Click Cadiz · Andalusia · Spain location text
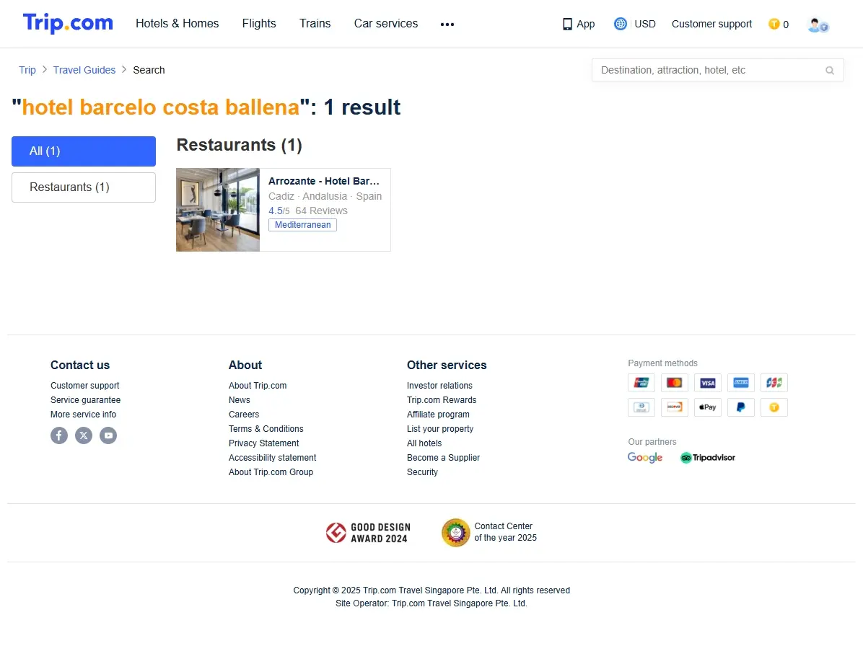The width and height of the screenshot is (863, 664). pos(325,196)
